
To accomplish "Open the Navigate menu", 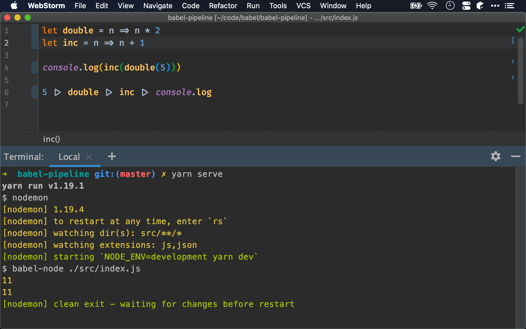I will 158,6.
